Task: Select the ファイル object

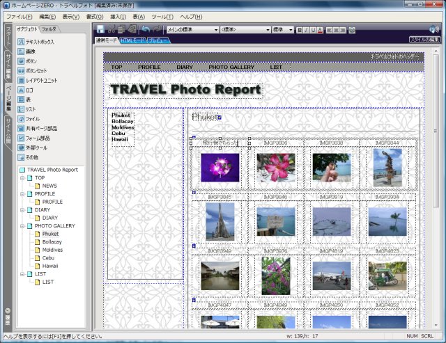Action: click(29, 119)
